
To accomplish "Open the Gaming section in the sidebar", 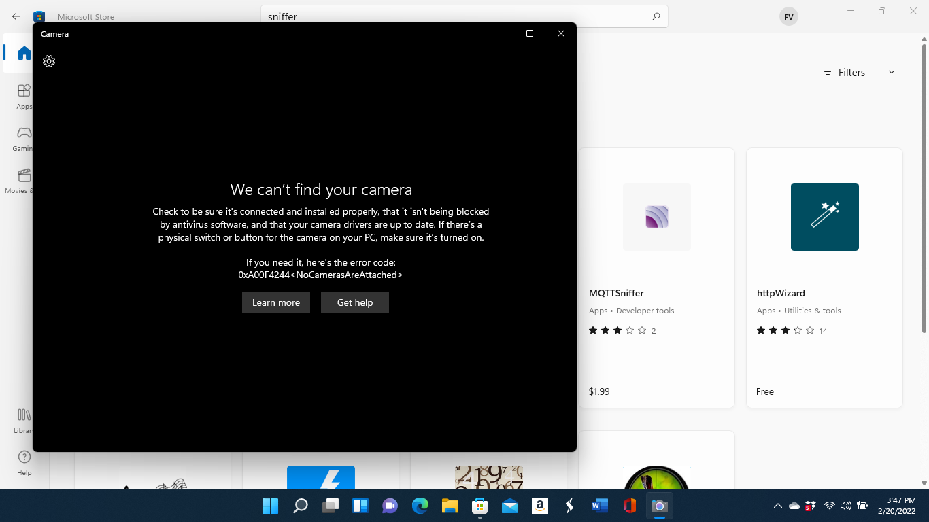I will pos(23,138).
